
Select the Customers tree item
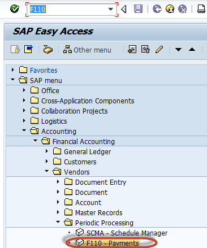(80, 162)
